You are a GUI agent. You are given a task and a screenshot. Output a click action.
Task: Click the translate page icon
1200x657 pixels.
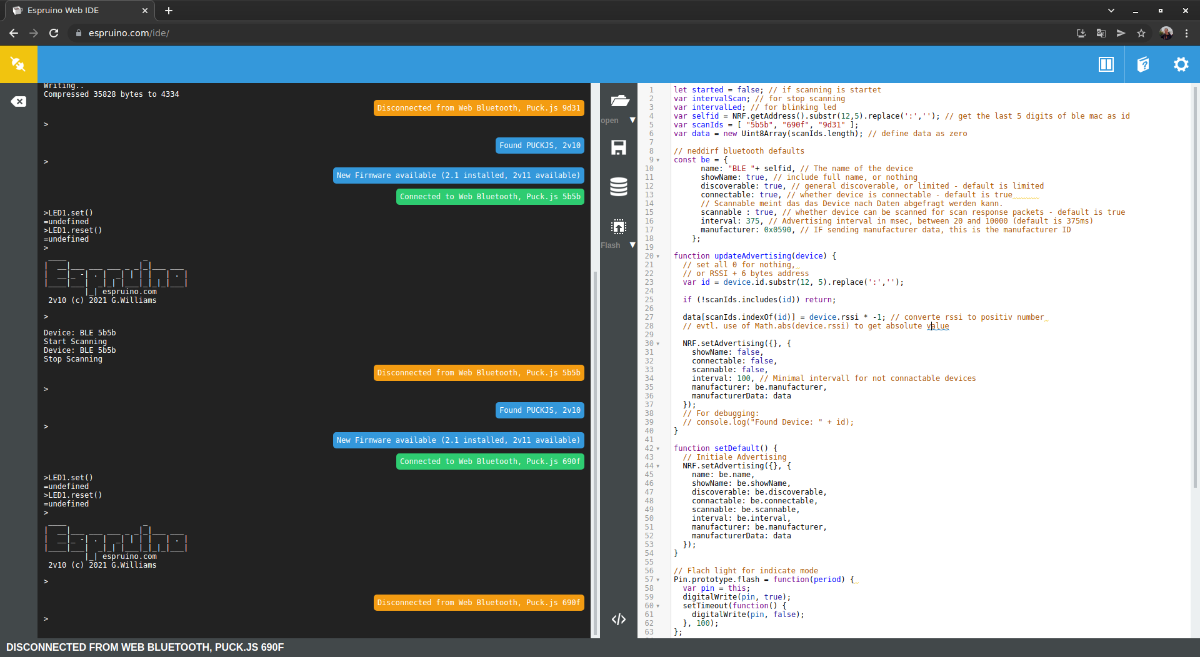coord(1101,33)
